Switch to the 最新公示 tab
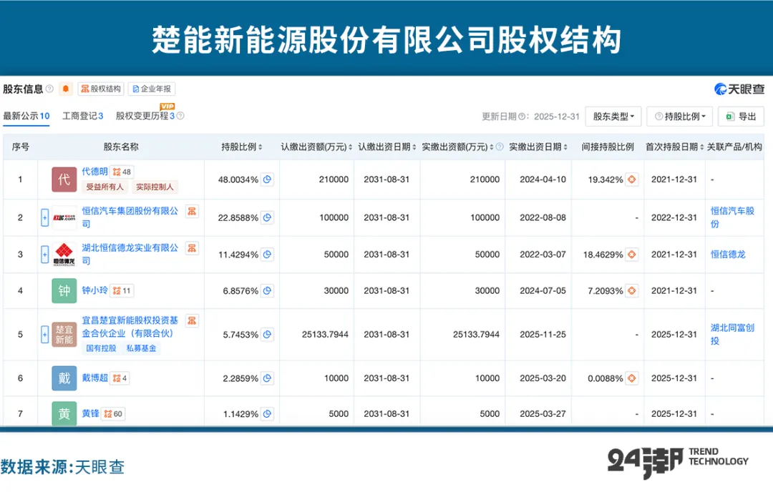Viewport: 773px width, 497px height. [x=26, y=116]
